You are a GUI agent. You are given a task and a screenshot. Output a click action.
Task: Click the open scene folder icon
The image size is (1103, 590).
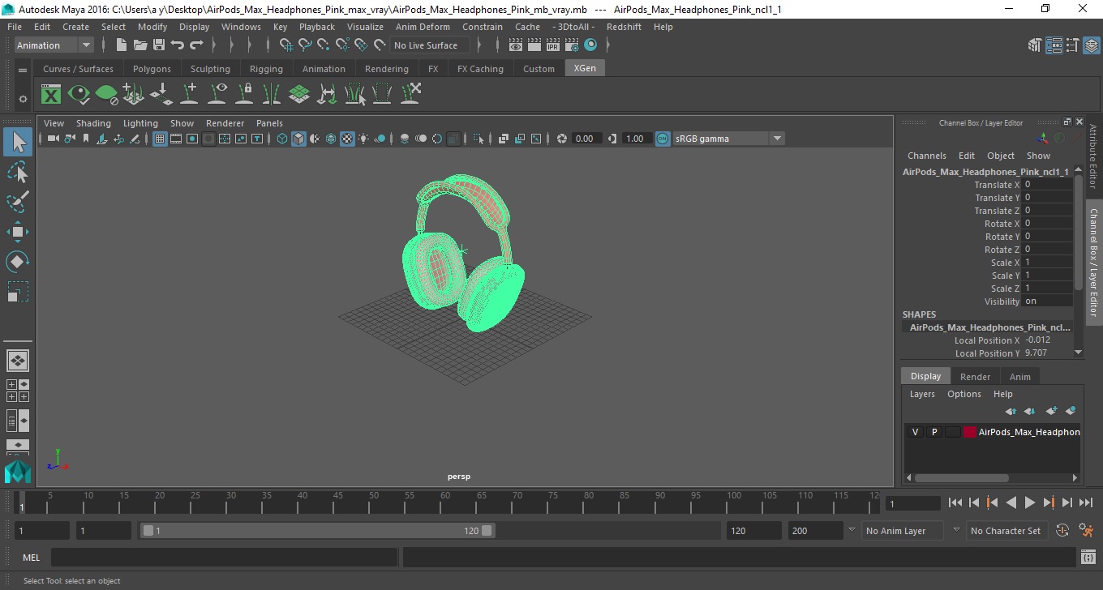[x=139, y=45]
